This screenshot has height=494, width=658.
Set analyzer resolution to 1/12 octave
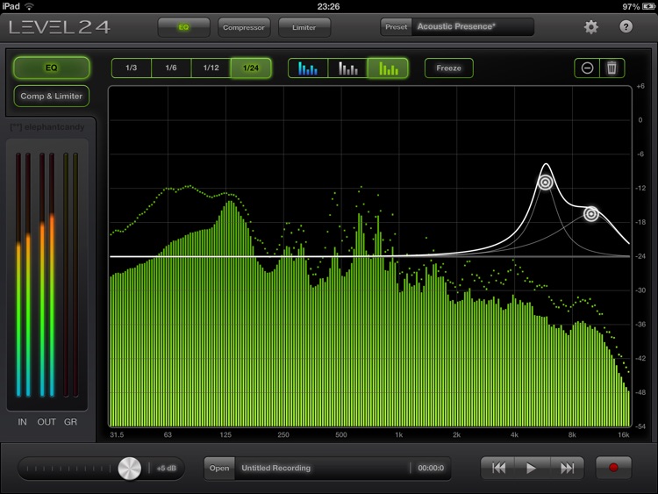click(x=211, y=68)
